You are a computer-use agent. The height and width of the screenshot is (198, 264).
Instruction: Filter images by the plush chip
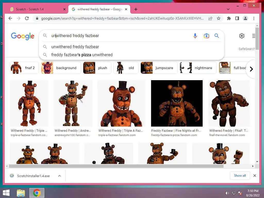coord(97,68)
